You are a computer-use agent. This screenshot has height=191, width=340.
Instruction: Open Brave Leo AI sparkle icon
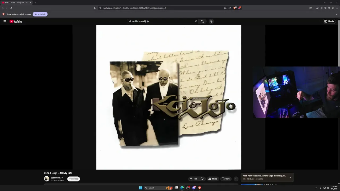click(329, 8)
